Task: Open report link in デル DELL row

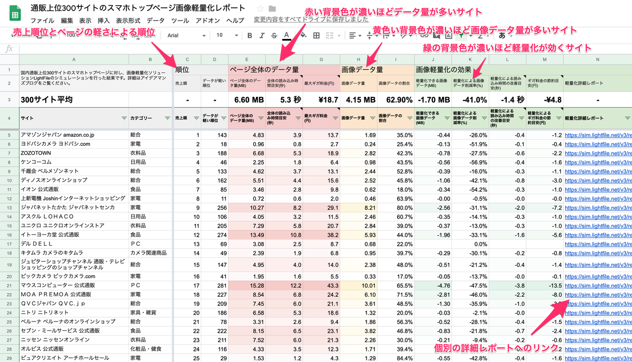Action: coord(598,244)
